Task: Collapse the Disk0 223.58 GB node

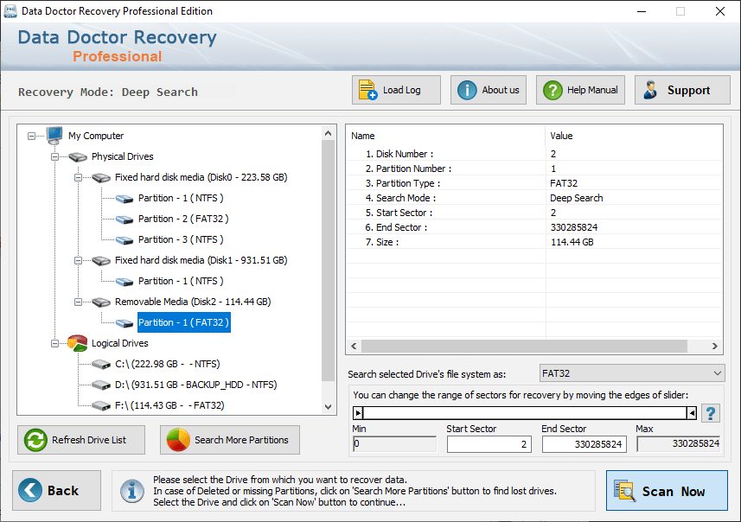Action: tap(78, 178)
